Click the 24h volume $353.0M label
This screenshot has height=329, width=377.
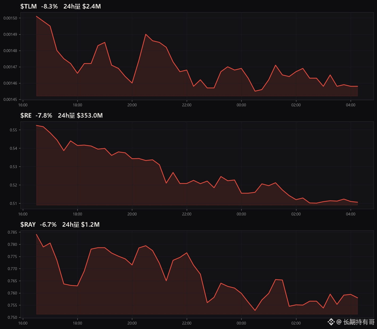(x=80, y=115)
